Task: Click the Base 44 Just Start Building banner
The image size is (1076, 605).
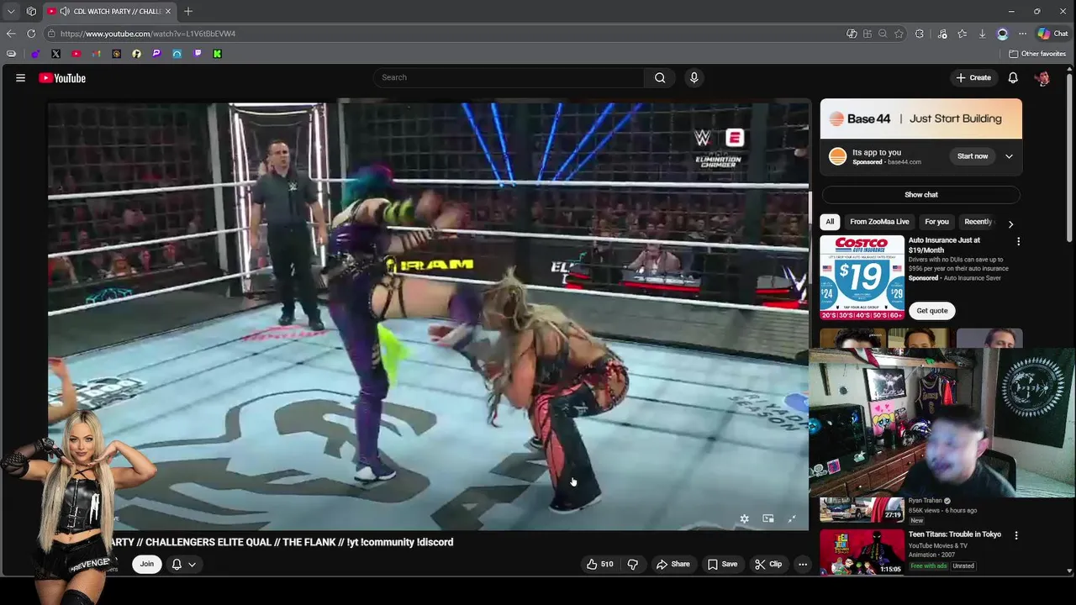Action: pos(921,118)
